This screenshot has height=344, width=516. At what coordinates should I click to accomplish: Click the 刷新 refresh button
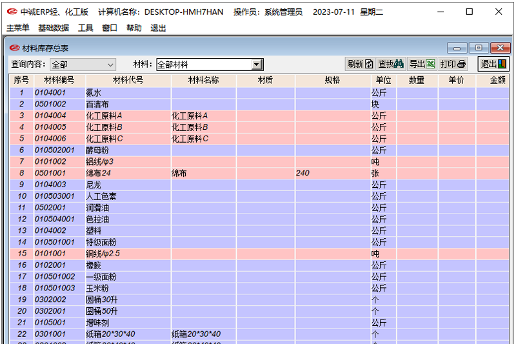click(360, 64)
